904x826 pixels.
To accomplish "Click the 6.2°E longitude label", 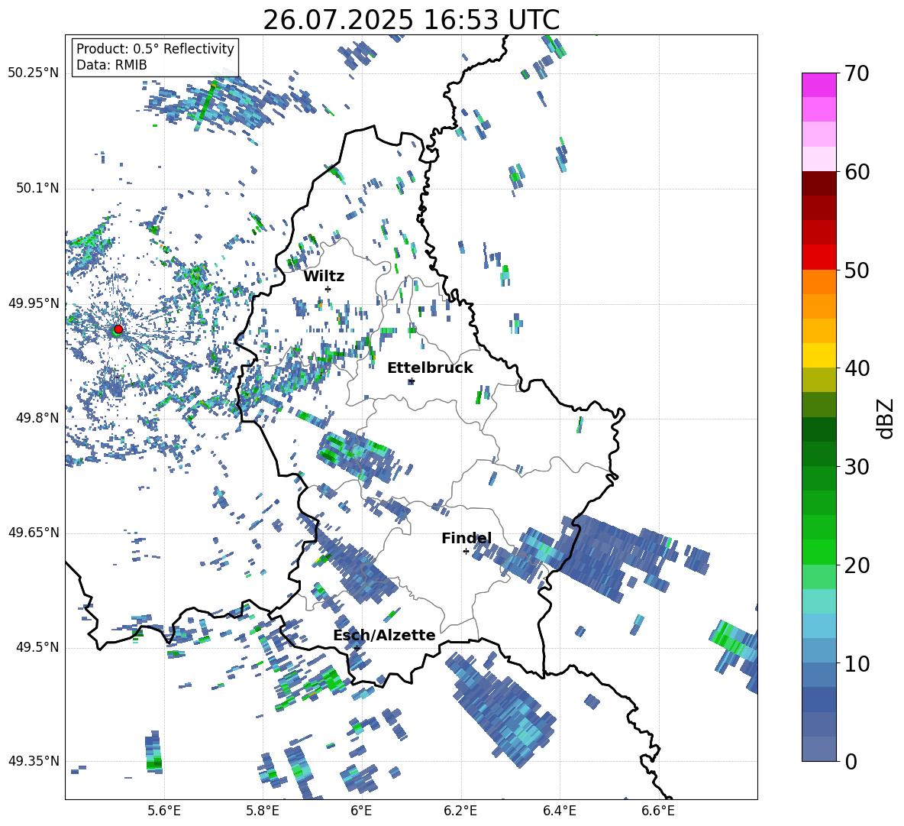I will point(460,811).
